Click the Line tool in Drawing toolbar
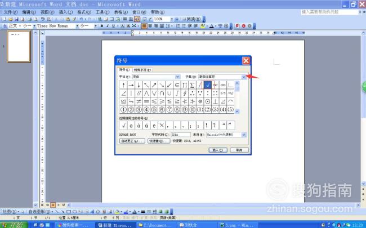The height and width of the screenshot is (228, 366). coord(57,212)
